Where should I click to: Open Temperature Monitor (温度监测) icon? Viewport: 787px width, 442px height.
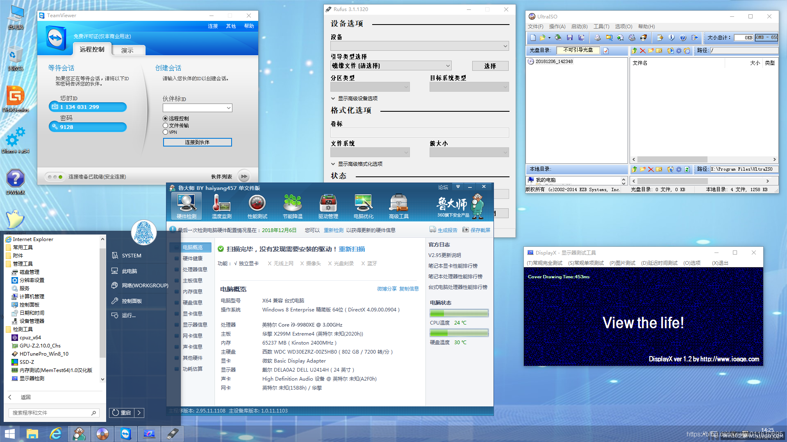(x=222, y=206)
